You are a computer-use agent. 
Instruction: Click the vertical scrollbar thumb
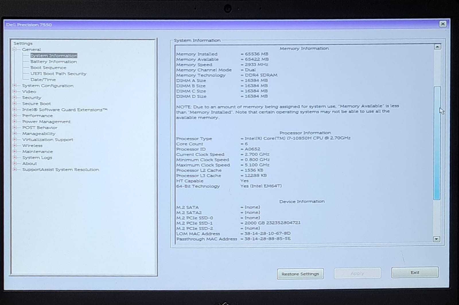(437, 143)
